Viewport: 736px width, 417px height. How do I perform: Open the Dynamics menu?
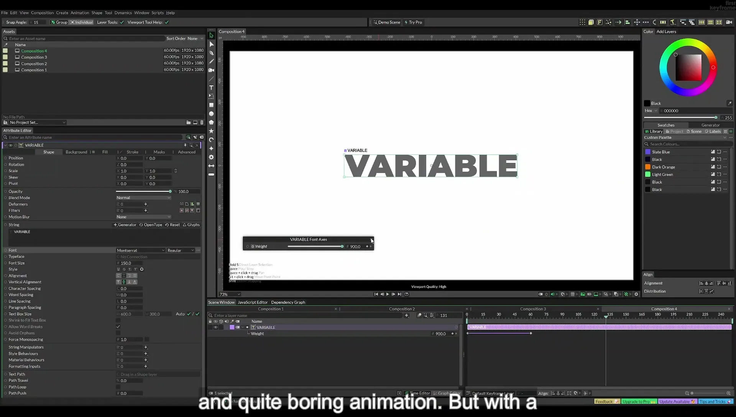point(123,13)
